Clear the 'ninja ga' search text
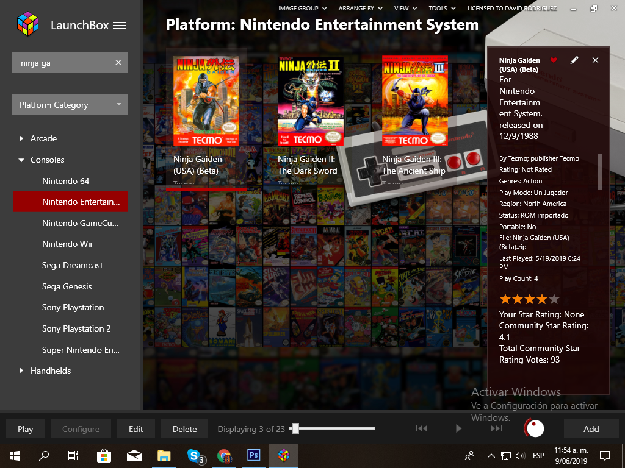Viewport: 625px width, 468px height. pyautogui.click(x=118, y=63)
